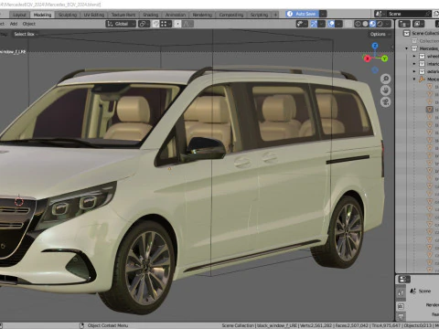Image resolution: width=439 pixels, height=329 pixels.
Task: Open the Render properties tab
Action: coord(401,306)
